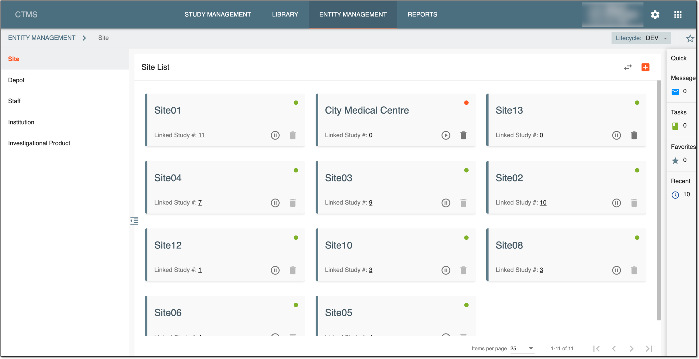Viewport: 699px width, 359px height.
Task: Open messages envelope icon in Quick panel
Action: click(675, 92)
